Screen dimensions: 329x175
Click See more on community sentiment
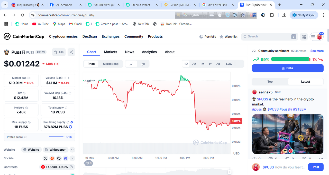pos(317,51)
